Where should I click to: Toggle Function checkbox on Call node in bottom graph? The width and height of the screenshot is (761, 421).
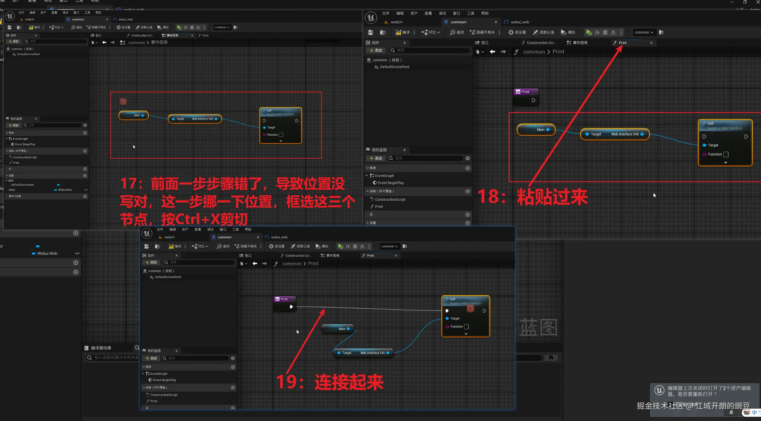(x=466, y=327)
